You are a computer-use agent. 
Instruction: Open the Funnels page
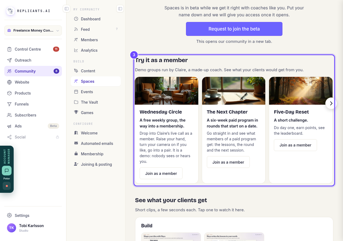coord(33,104)
